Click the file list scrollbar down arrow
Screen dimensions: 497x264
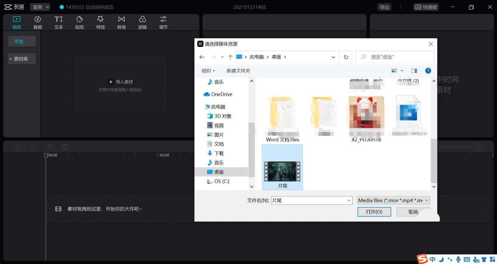[x=434, y=187]
